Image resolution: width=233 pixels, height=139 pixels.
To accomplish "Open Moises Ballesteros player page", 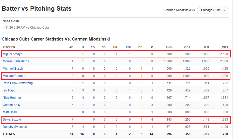I will [x=16, y=61].
